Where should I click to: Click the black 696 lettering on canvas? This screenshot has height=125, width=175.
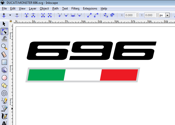click(x=91, y=51)
